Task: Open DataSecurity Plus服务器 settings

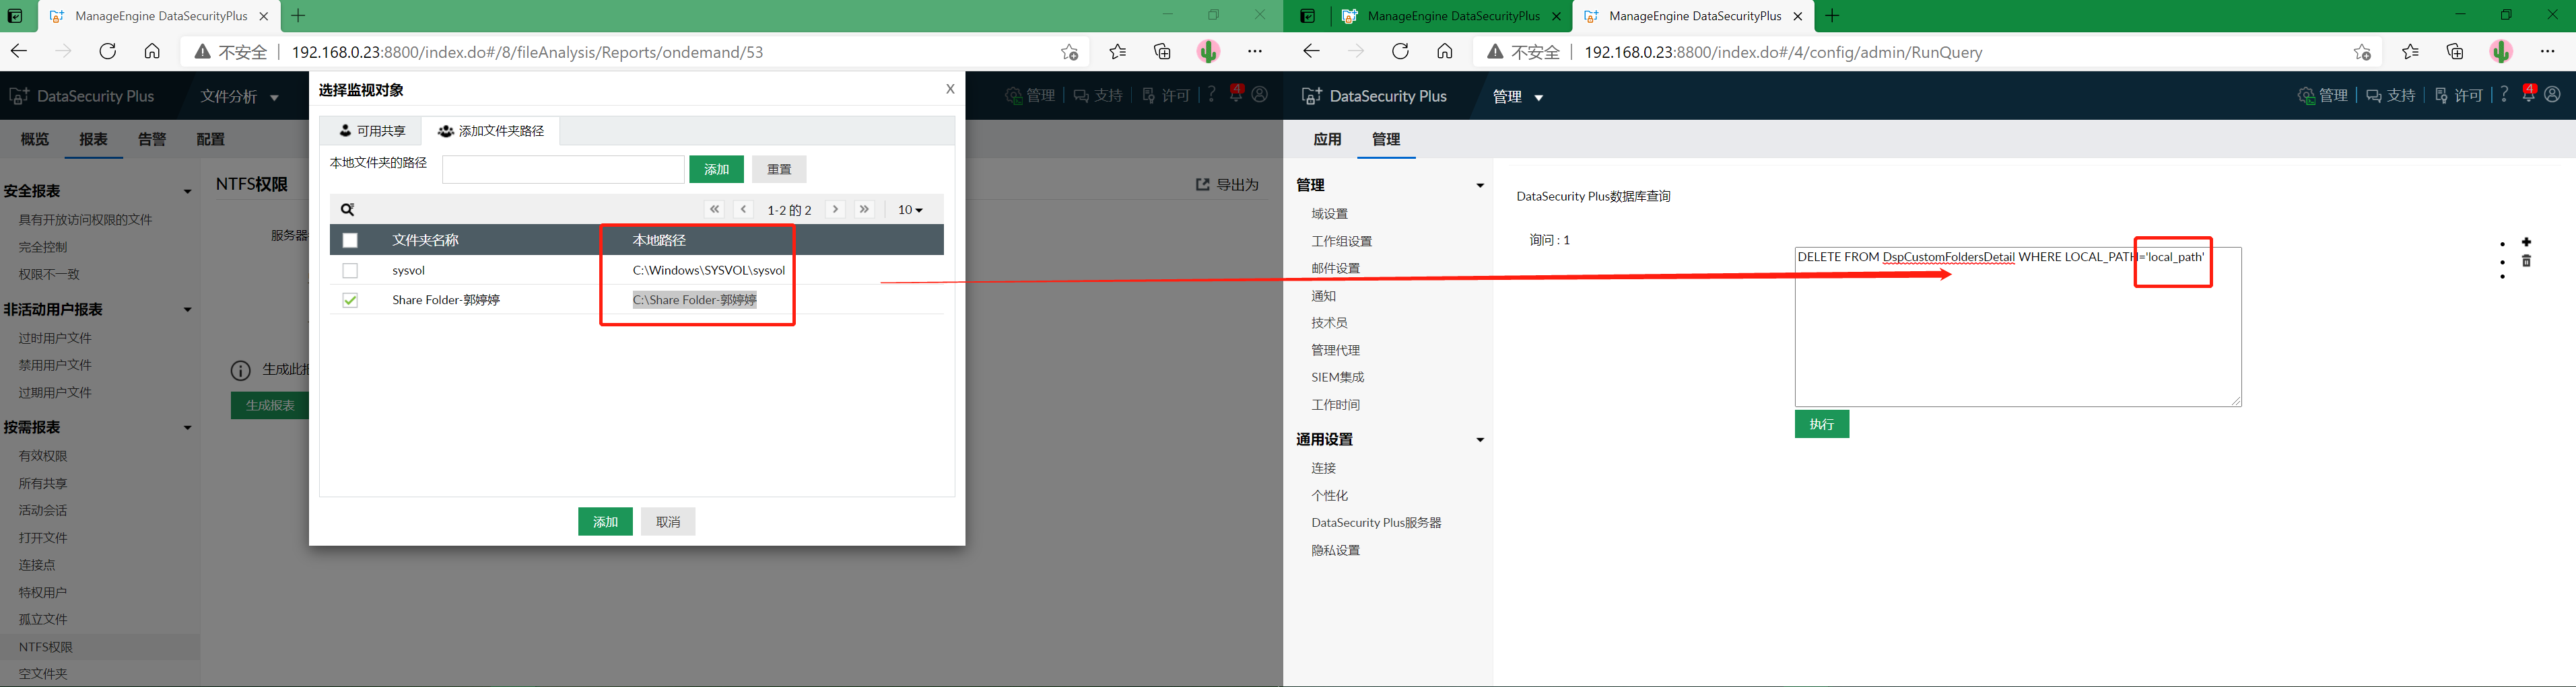Action: pos(1376,523)
